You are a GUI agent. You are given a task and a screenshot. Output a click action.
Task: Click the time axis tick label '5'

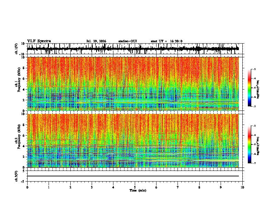tap(135, 187)
